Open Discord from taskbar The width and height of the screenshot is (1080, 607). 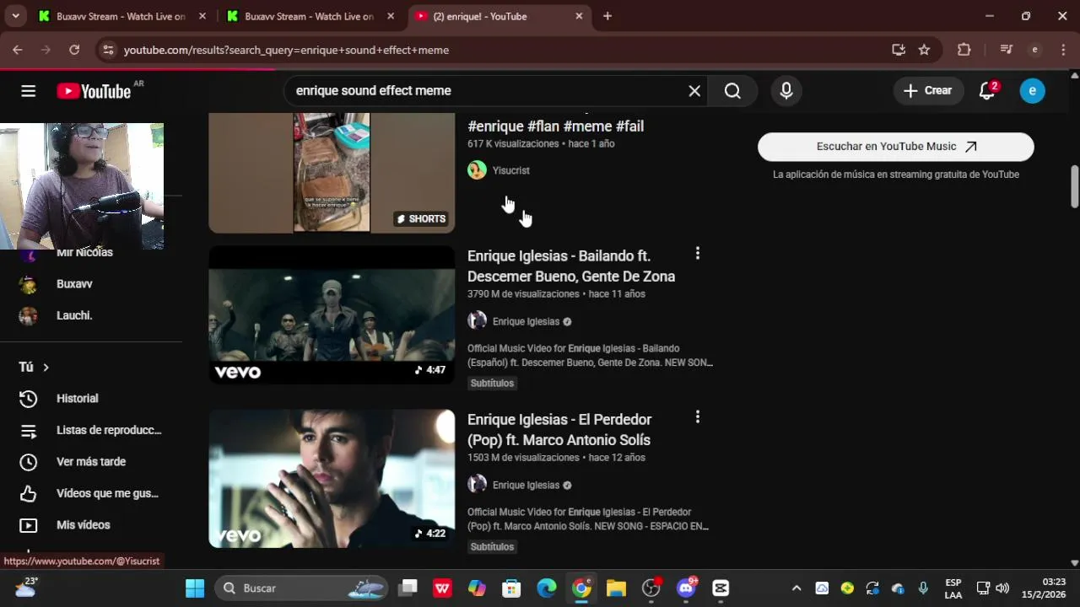coord(686,588)
